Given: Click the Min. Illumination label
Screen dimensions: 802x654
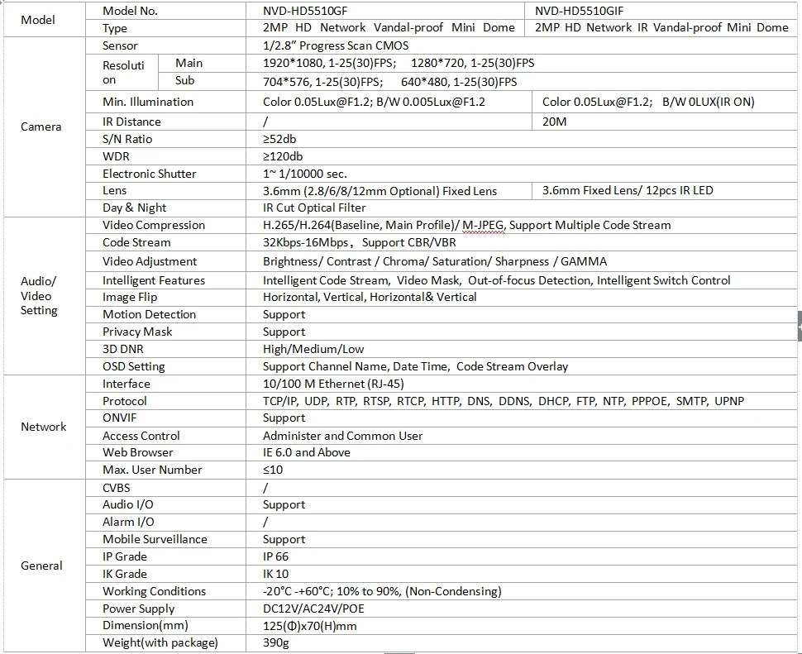Looking at the screenshot, I should (x=148, y=102).
